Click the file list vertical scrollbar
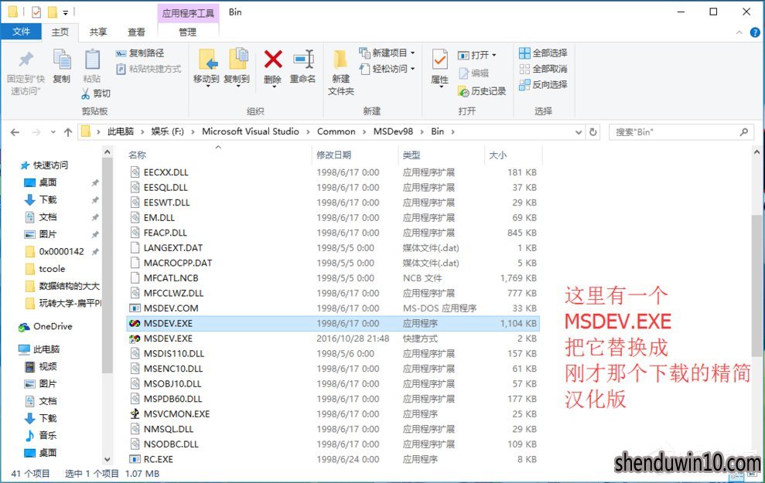Viewport: 765px width, 483px height. click(x=756, y=285)
